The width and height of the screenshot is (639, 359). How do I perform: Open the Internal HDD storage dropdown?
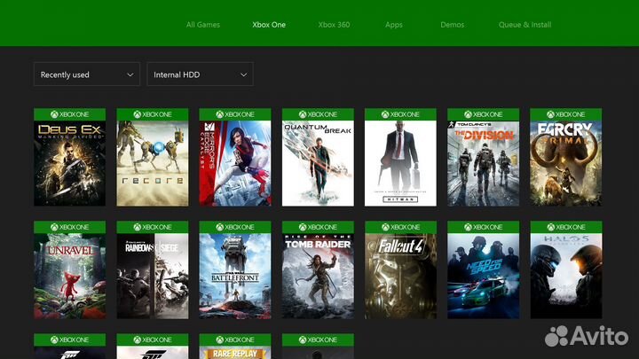point(200,74)
